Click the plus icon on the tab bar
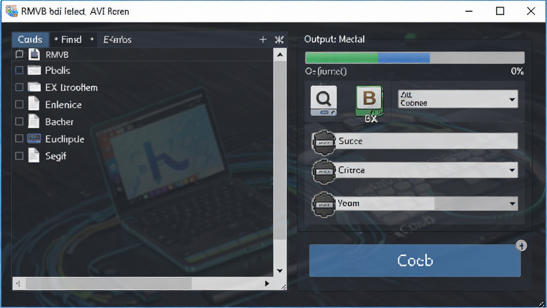Image resolution: width=547 pixels, height=308 pixels. click(263, 40)
